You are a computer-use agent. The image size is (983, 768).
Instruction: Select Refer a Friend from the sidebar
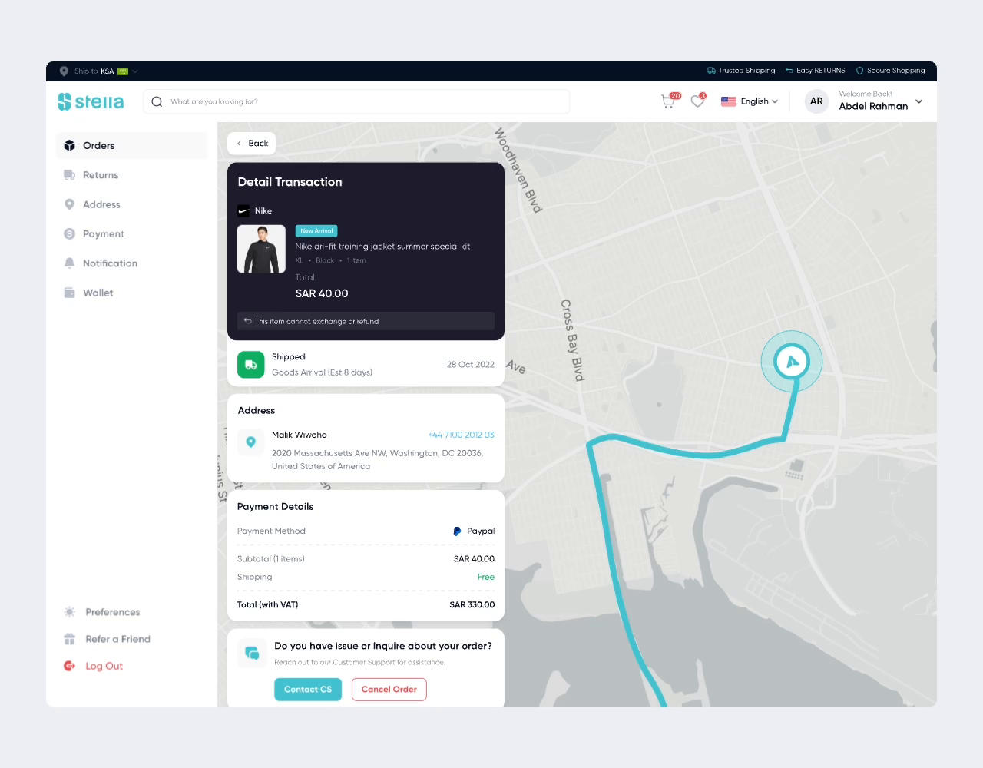[x=116, y=638]
